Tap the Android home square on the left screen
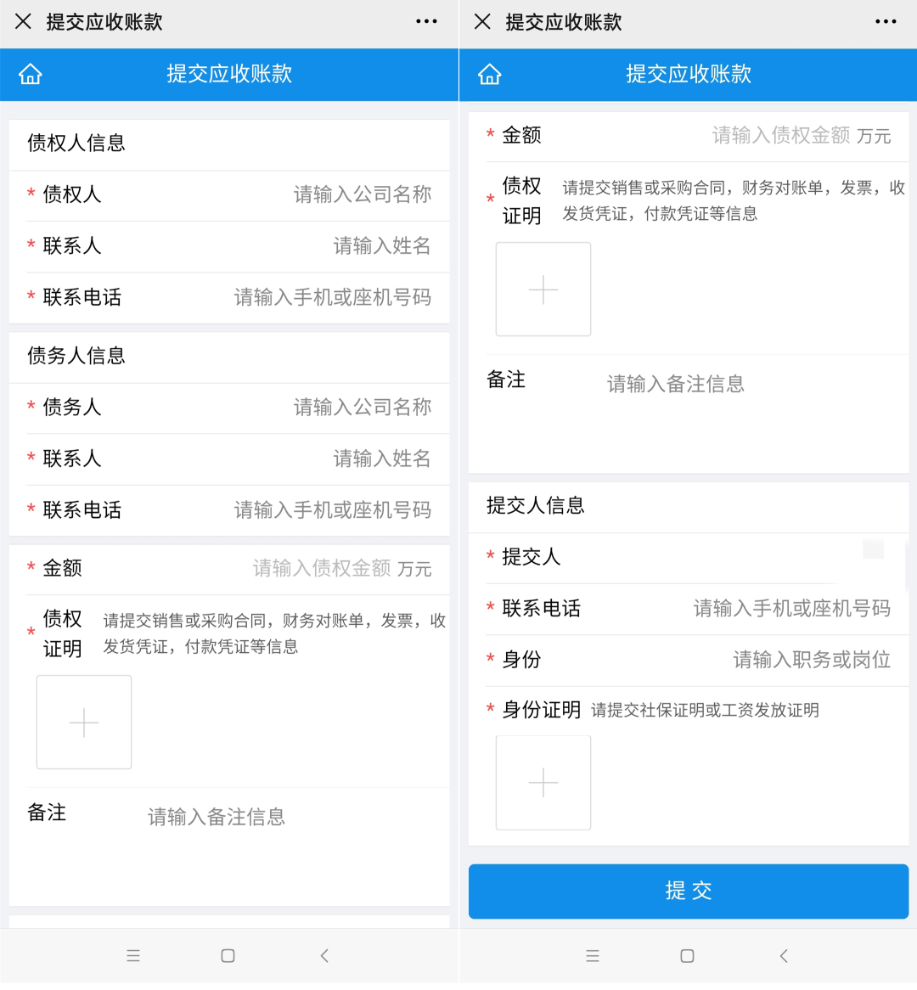Viewport: 917px width, 990px height. [x=228, y=956]
